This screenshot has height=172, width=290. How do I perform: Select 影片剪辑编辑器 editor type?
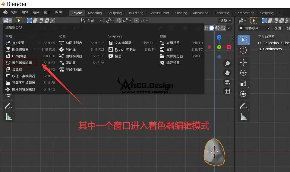[30, 89]
